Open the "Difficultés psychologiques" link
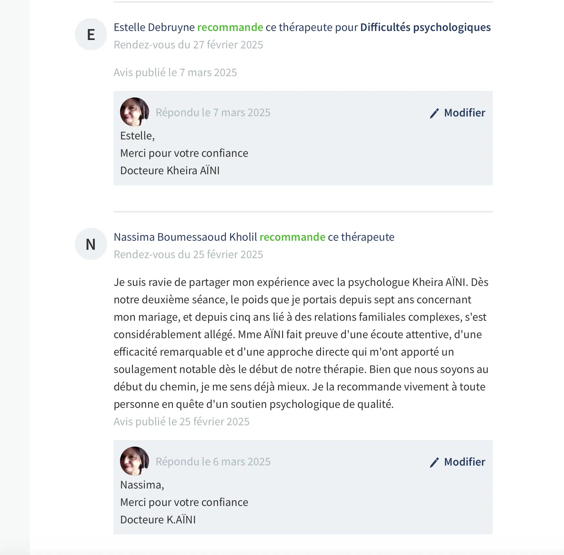The width and height of the screenshot is (564, 555). point(425,27)
